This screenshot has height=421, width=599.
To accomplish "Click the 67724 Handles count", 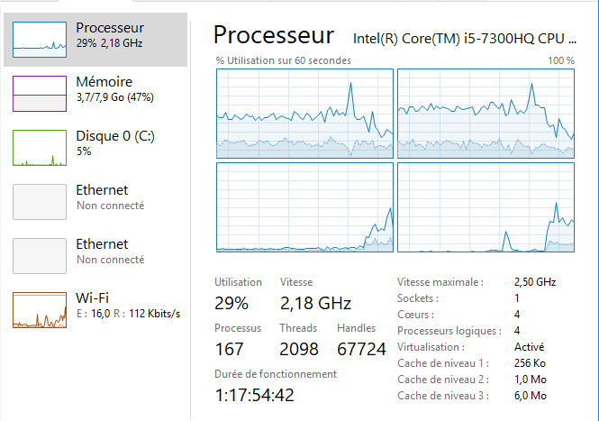I will 361,349.
